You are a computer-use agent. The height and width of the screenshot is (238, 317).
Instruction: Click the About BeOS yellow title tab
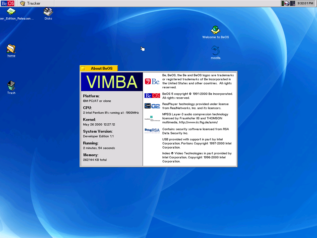pyautogui.click(x=102, y=68)
